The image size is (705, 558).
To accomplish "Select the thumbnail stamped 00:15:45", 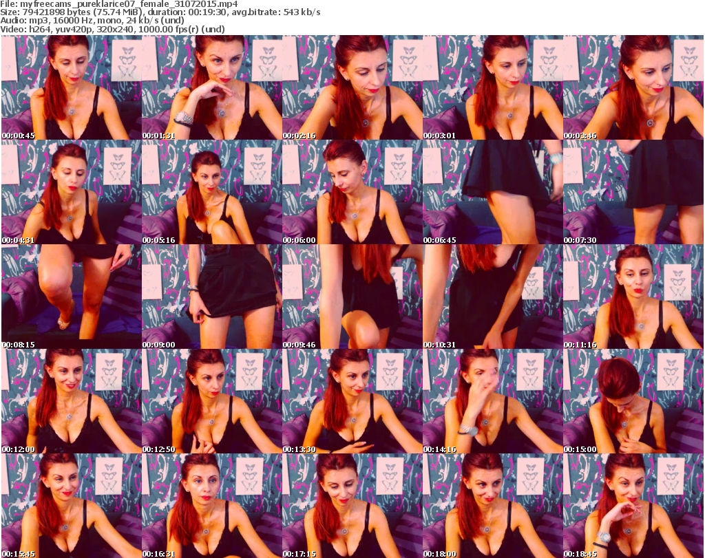I will coord(72,506).
